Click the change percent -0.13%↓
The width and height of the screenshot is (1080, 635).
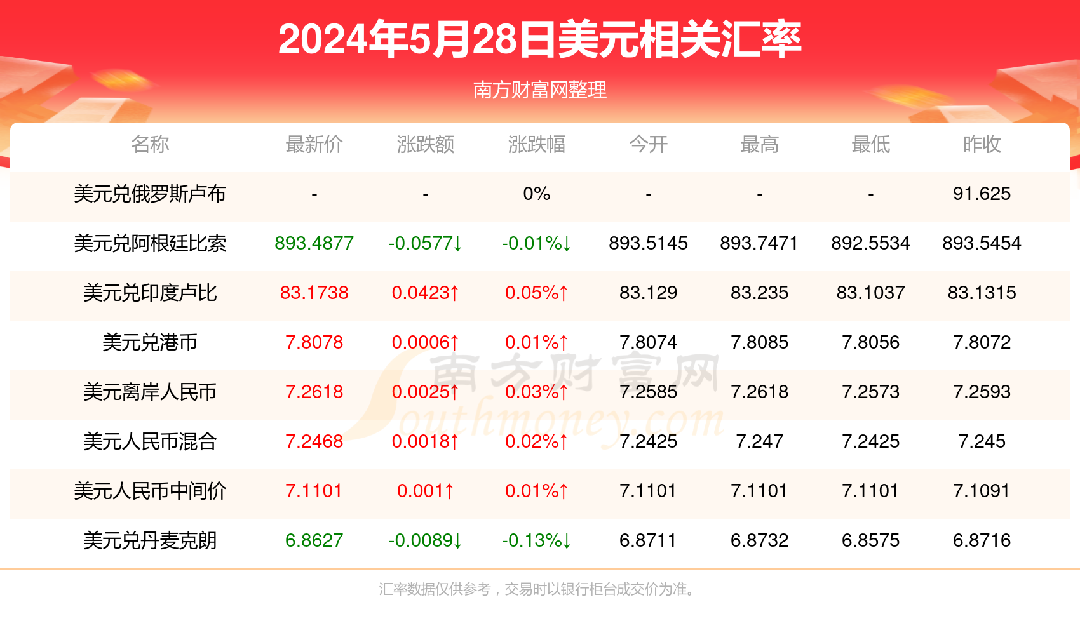[x=537, y=540]
